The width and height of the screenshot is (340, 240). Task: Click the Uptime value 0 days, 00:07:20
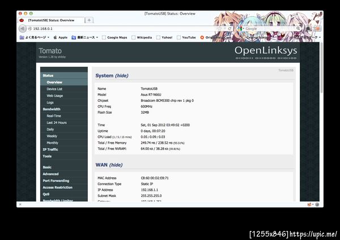(x=153, y=131)
